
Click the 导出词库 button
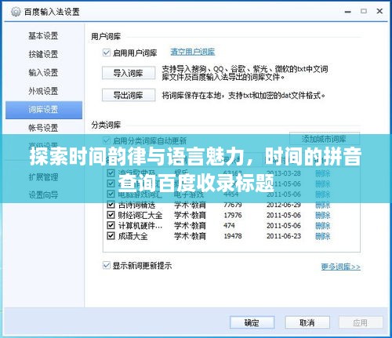click(129, 95)
